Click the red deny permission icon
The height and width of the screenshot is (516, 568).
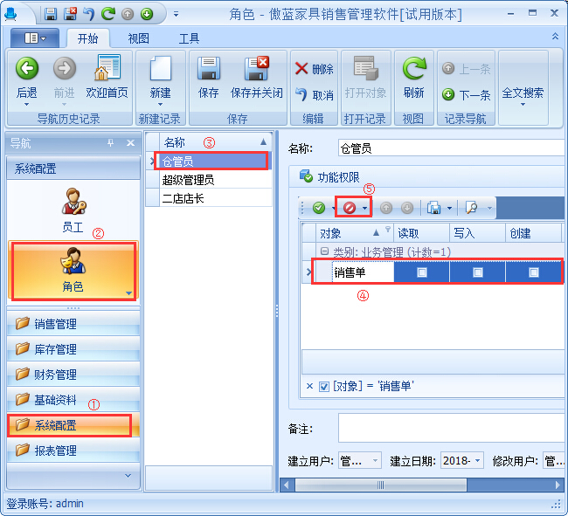click(349, 208)
